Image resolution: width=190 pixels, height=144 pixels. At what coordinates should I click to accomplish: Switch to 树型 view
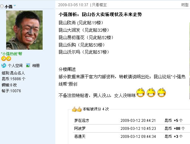pyautogui.click(x=185, y=5)
